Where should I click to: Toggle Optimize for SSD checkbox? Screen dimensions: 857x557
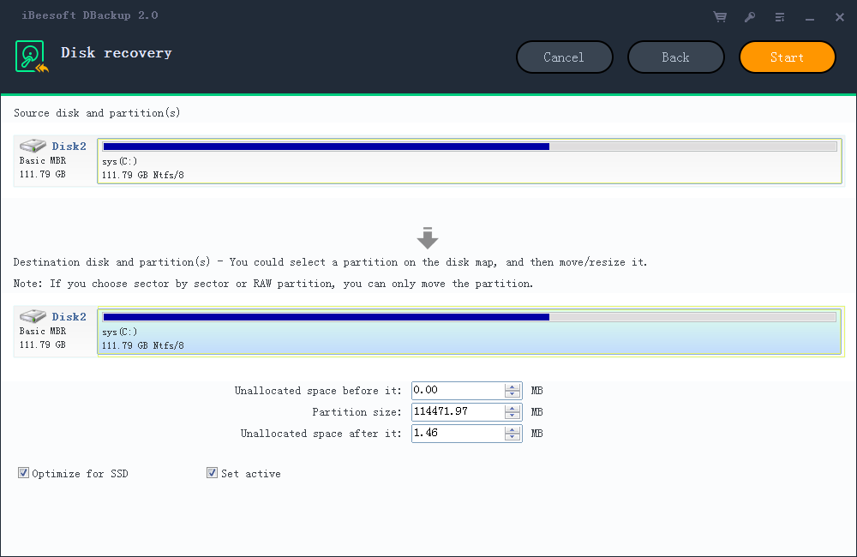click(23, 473)
